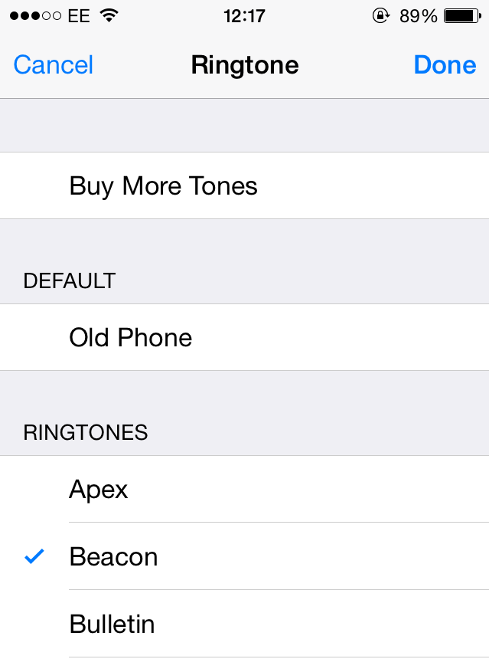Tap the battery icon in status bar

(x=462, y=16)
